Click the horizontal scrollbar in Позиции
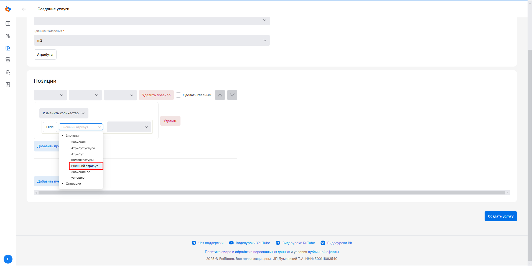 [271, 192]
